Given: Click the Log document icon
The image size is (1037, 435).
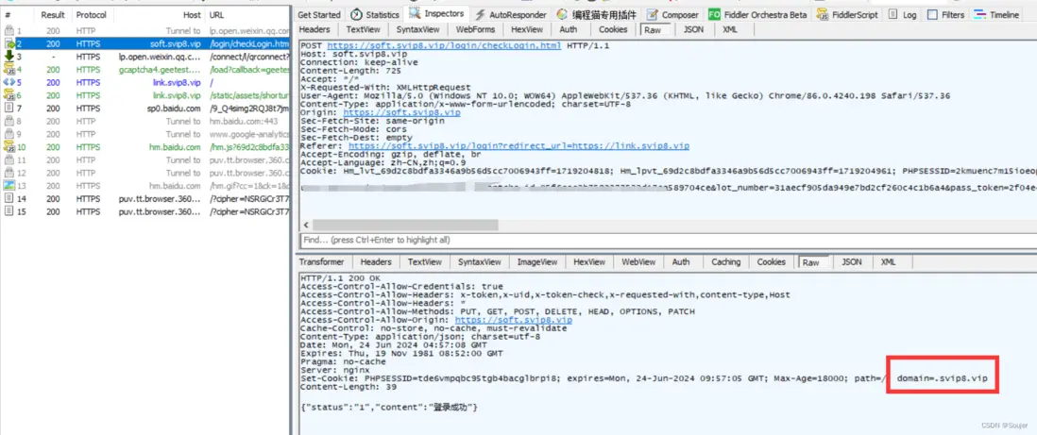Looking at the screenshot, I should 893,14.
